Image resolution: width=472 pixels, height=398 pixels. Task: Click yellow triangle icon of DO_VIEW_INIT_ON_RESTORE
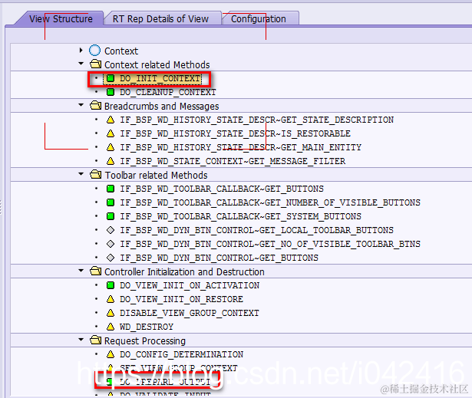pos(111,299)
